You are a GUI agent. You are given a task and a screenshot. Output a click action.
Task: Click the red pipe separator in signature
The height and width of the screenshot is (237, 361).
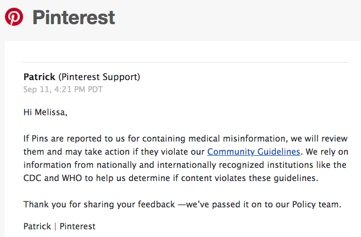[x=55, y=226]
